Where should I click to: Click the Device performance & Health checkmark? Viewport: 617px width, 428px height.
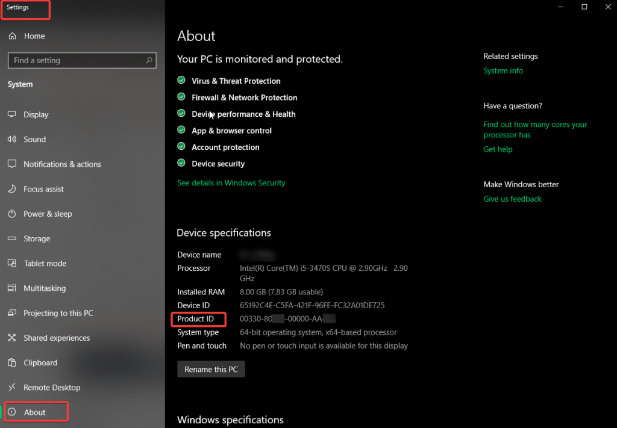tap(181, 113)
